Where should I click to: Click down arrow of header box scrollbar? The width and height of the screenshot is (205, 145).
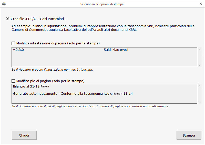click(x=200, y=65)
